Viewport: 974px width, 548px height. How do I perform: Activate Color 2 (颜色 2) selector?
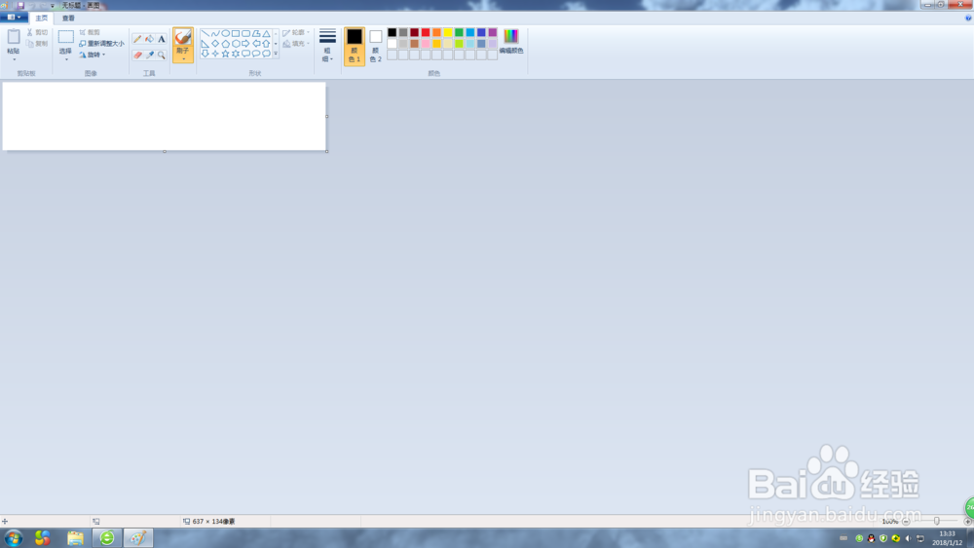click(x=375, y=46)
